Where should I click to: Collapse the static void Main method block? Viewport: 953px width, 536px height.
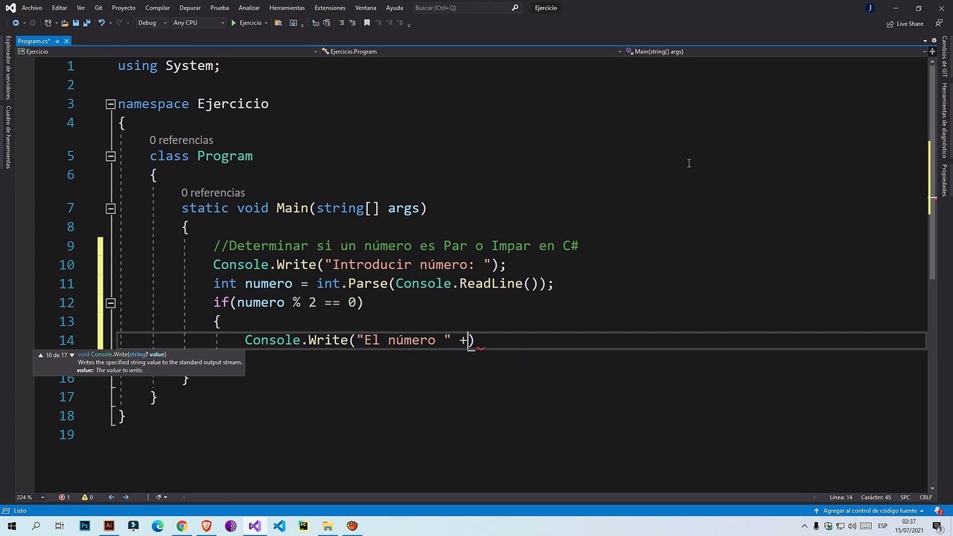[x=110, y=209]
